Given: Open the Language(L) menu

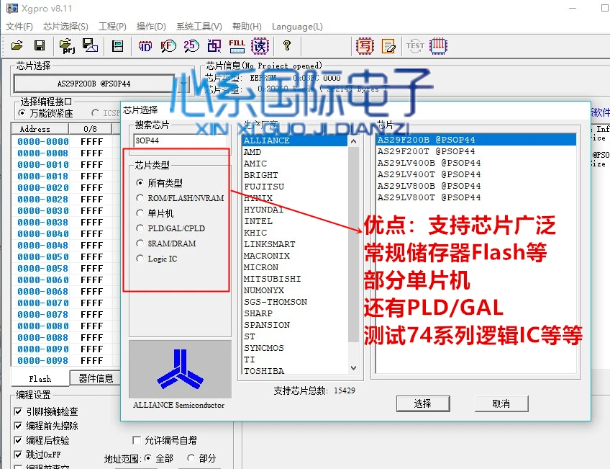Looking at the screenshot, I should click(297, 27).
